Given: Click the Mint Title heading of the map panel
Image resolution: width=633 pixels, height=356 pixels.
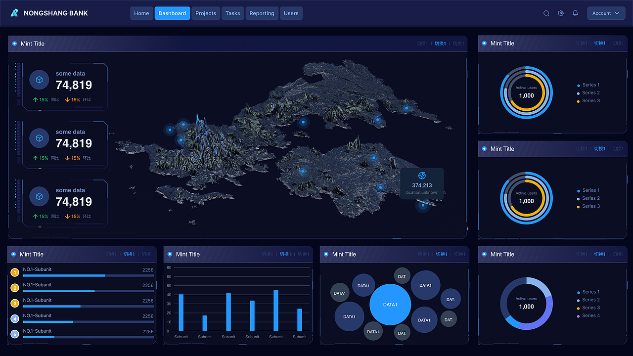Looking at the screenshot, I should pos(33,44).
